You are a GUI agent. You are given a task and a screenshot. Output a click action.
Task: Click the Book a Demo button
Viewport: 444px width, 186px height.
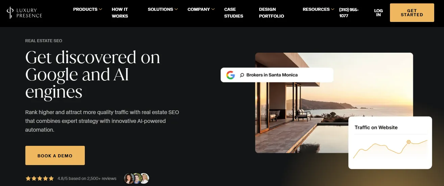tap(55, 156)
